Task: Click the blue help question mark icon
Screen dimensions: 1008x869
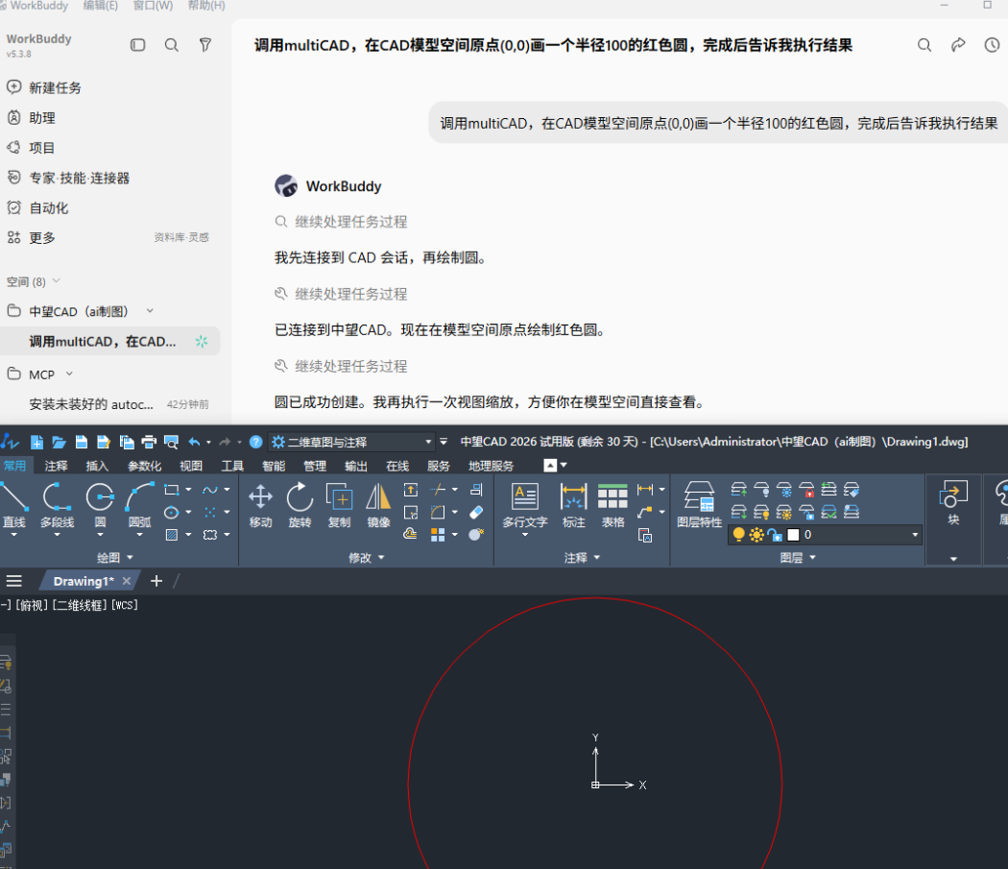Action: click(x=256, y=442)
